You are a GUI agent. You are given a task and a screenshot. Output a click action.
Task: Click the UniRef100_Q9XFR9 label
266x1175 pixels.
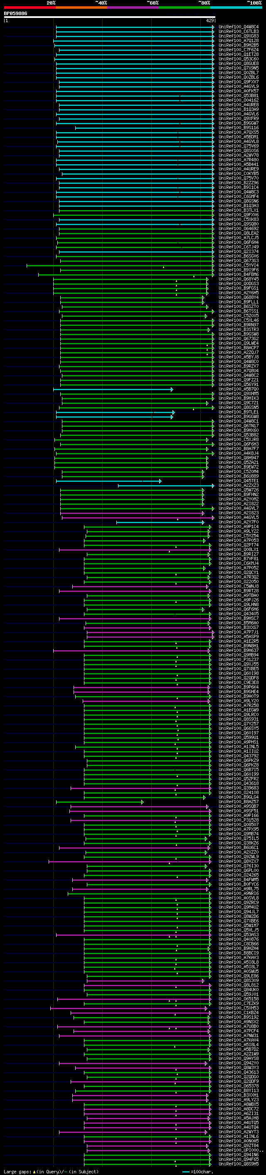(239, 119)
